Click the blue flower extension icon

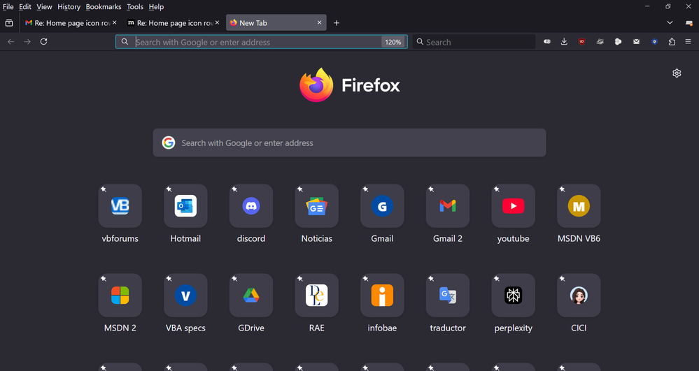click(x=654, y=41)
